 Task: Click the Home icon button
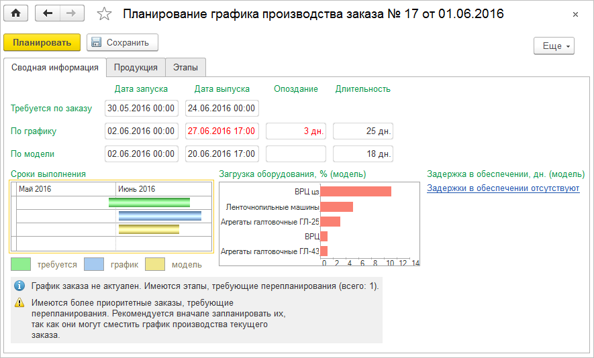tap(16, 13)
